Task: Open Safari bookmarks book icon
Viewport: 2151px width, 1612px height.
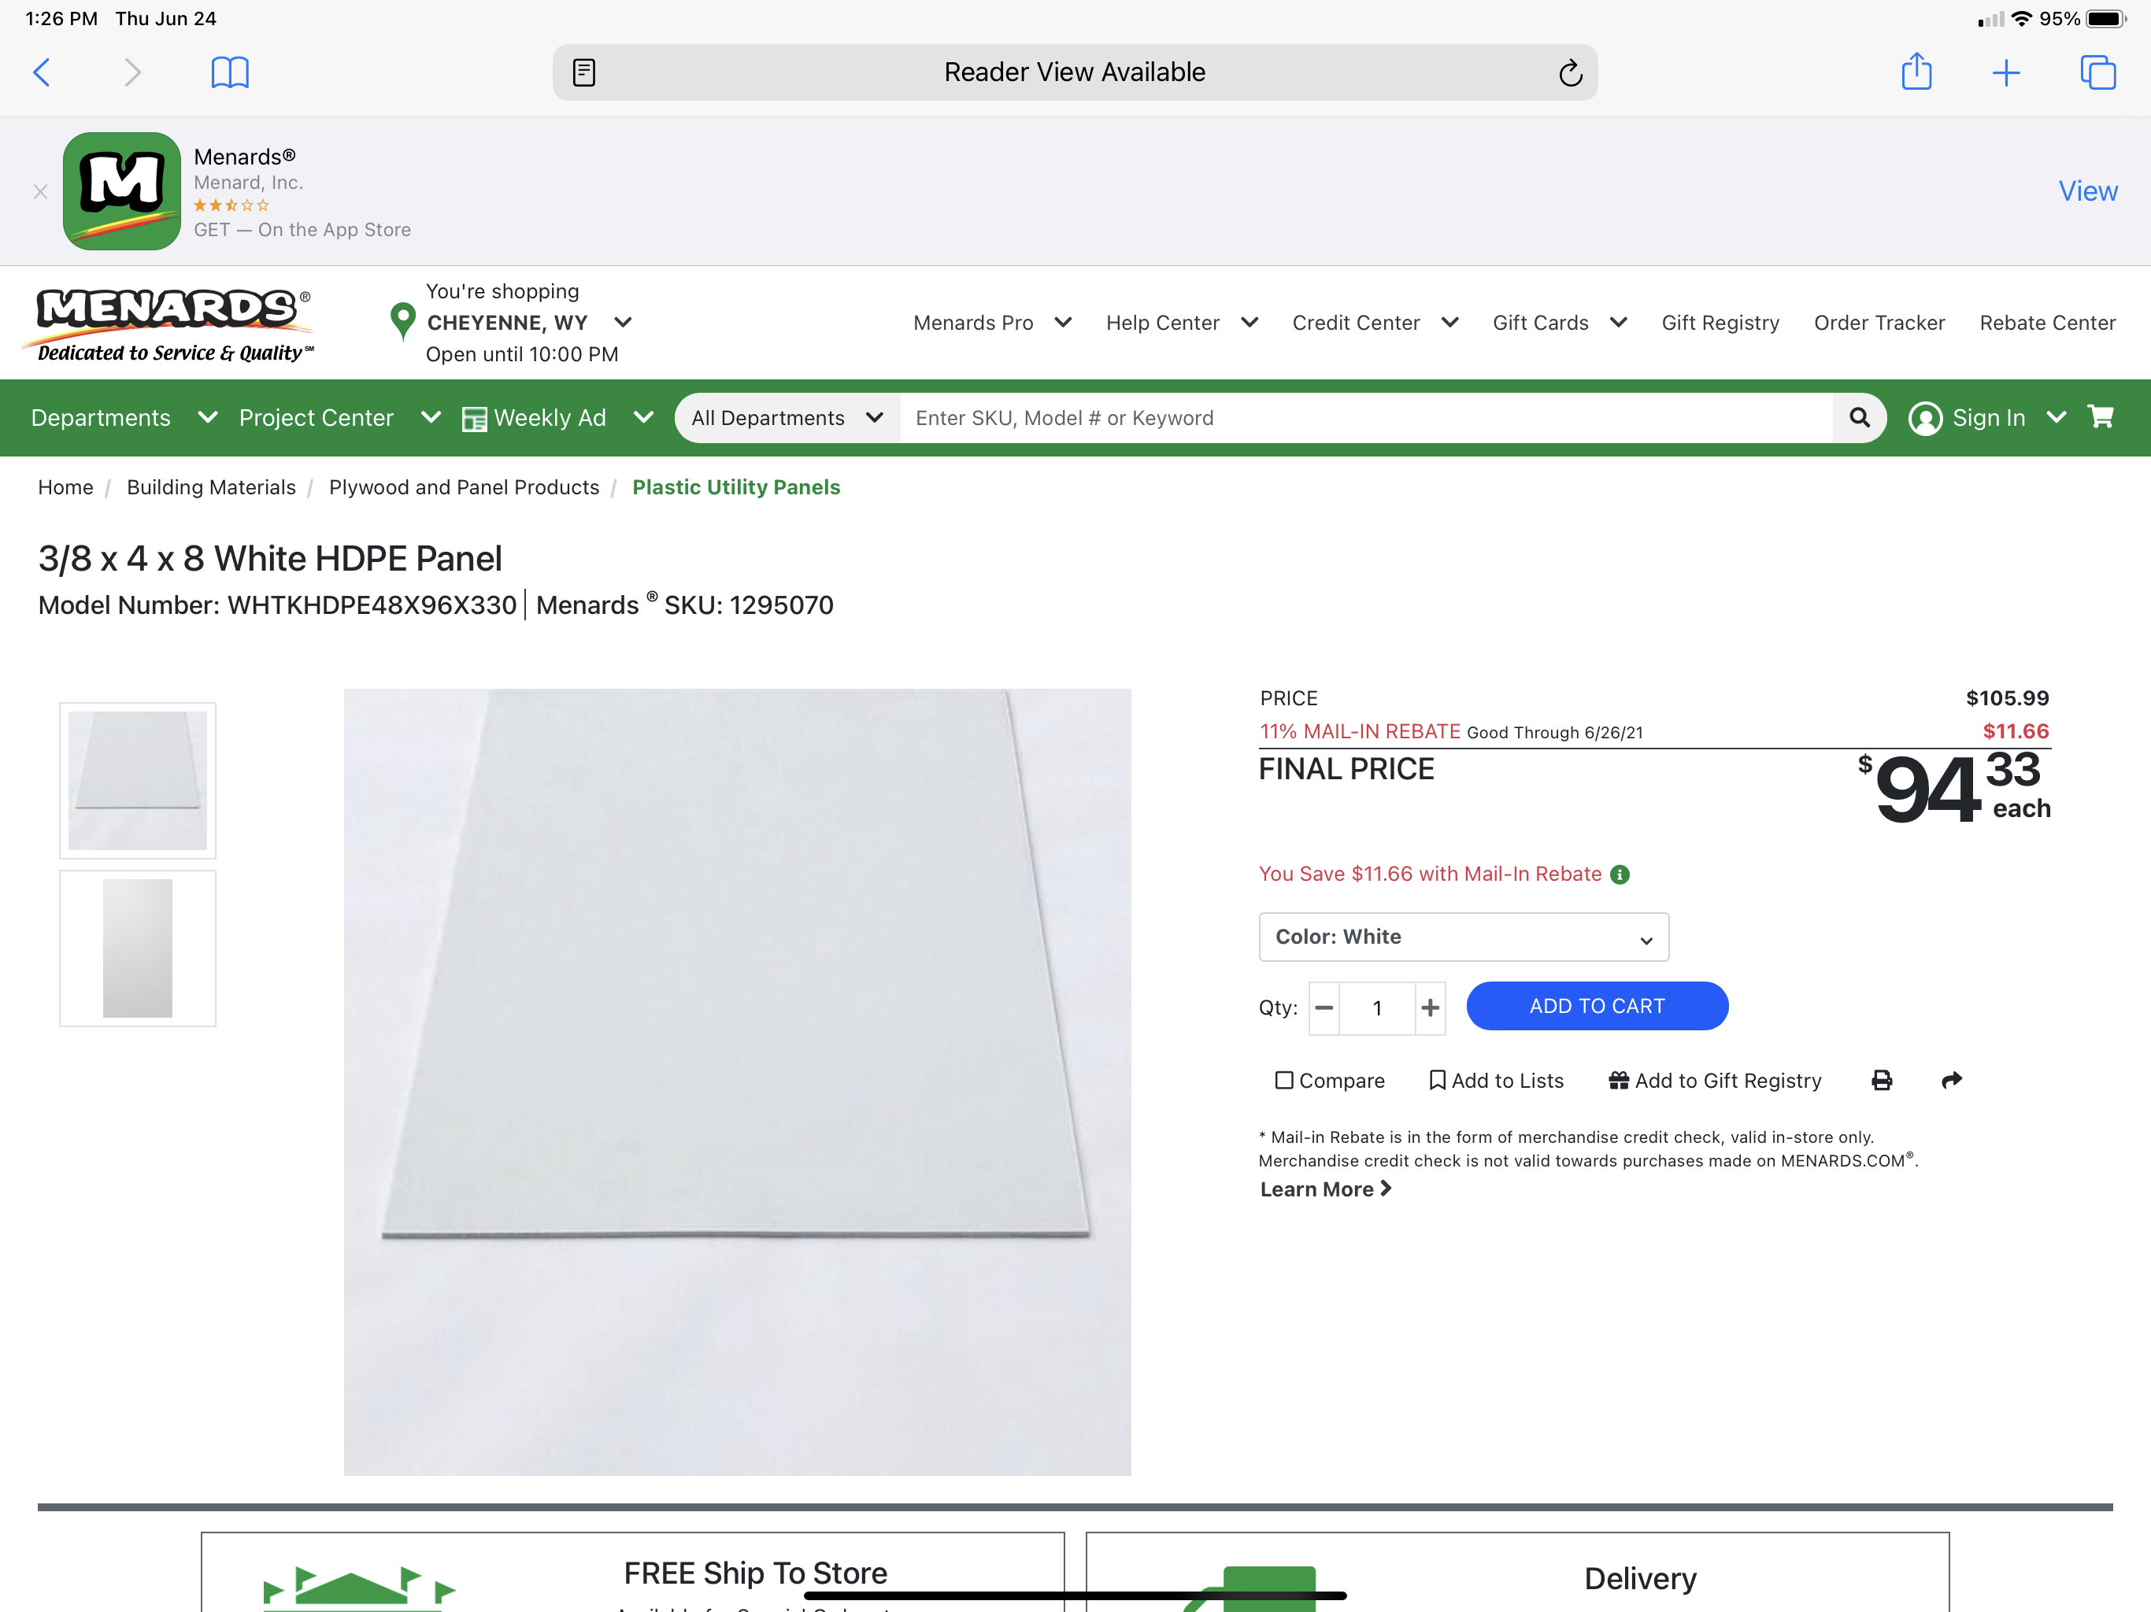Action: [229, 73]
